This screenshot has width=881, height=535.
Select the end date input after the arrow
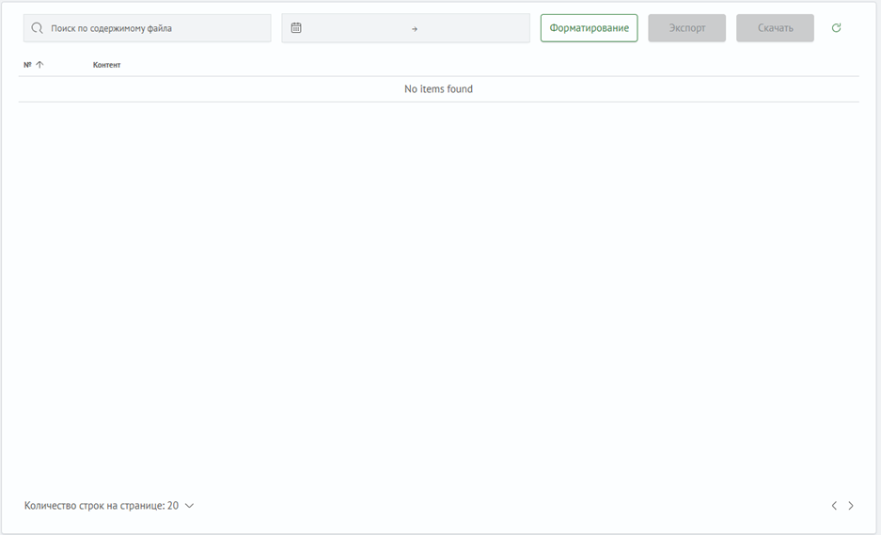473,28
